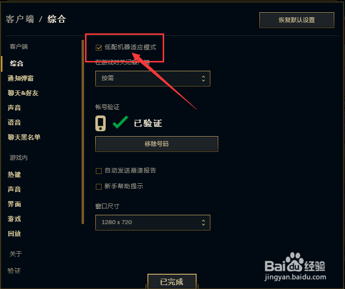Open 语音 settings in the sidebar

tap(14, 122)
